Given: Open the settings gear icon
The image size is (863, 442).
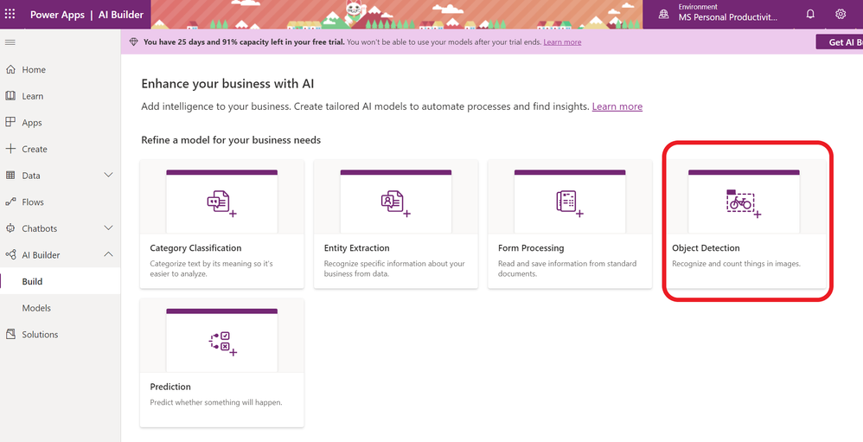Looking at the screenshot, I should point(841,15).
